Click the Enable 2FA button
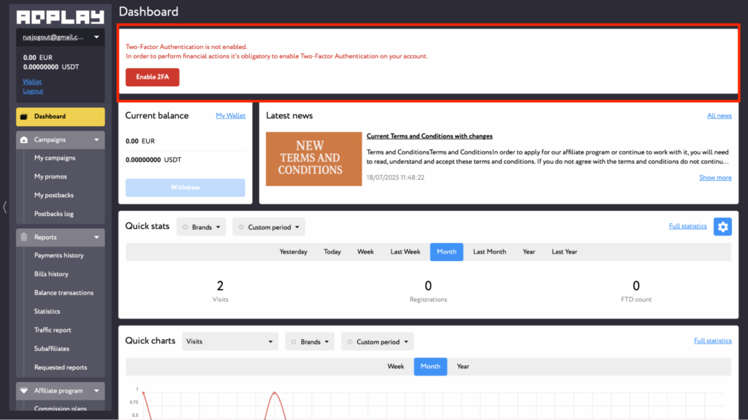The height and width of the screenshot is (420, 748). pos(152,77)
